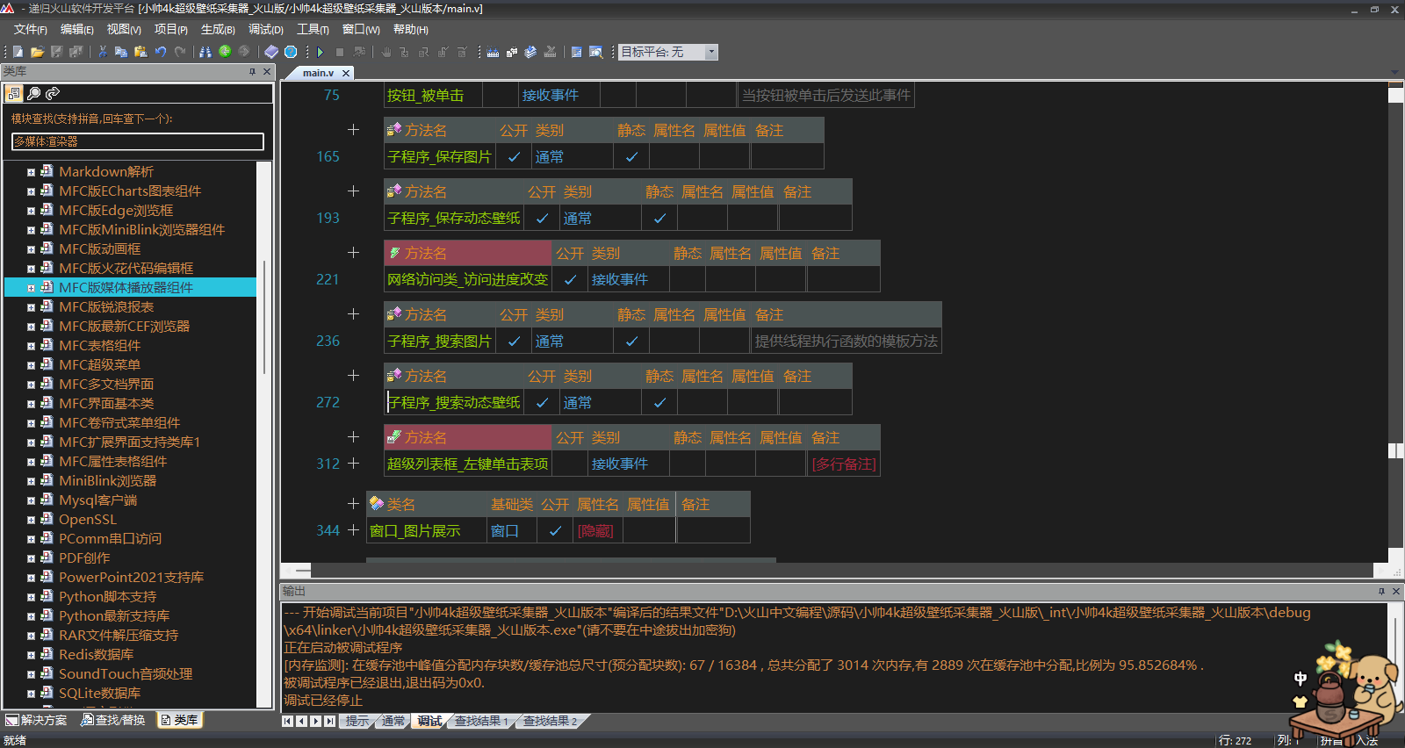Toggle 公开 checkmark for 子程序_保存动态壁纸
This screenshot has height=748, width=1405.
pyautogui.click(x=542, y=218)
